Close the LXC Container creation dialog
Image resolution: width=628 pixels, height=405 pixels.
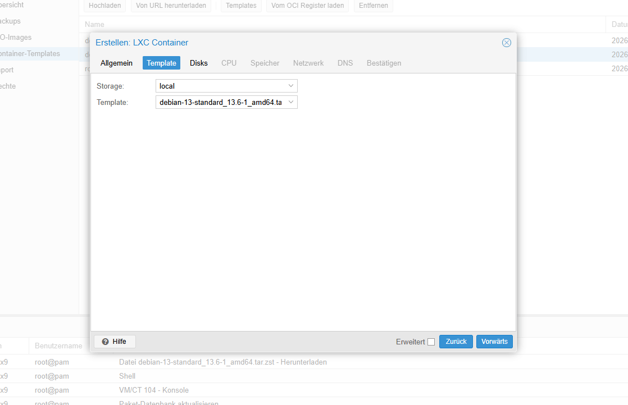click(506, 43)
